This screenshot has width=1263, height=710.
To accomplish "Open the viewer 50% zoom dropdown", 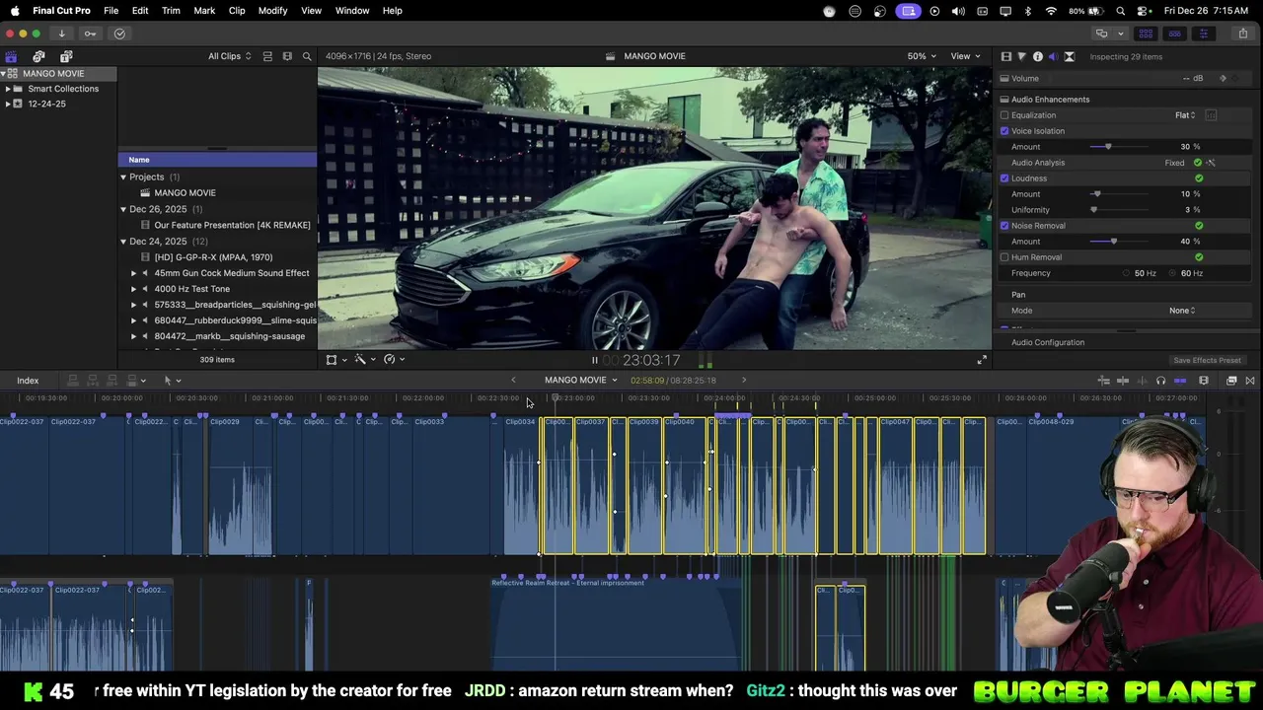I will tap(923, 56).
